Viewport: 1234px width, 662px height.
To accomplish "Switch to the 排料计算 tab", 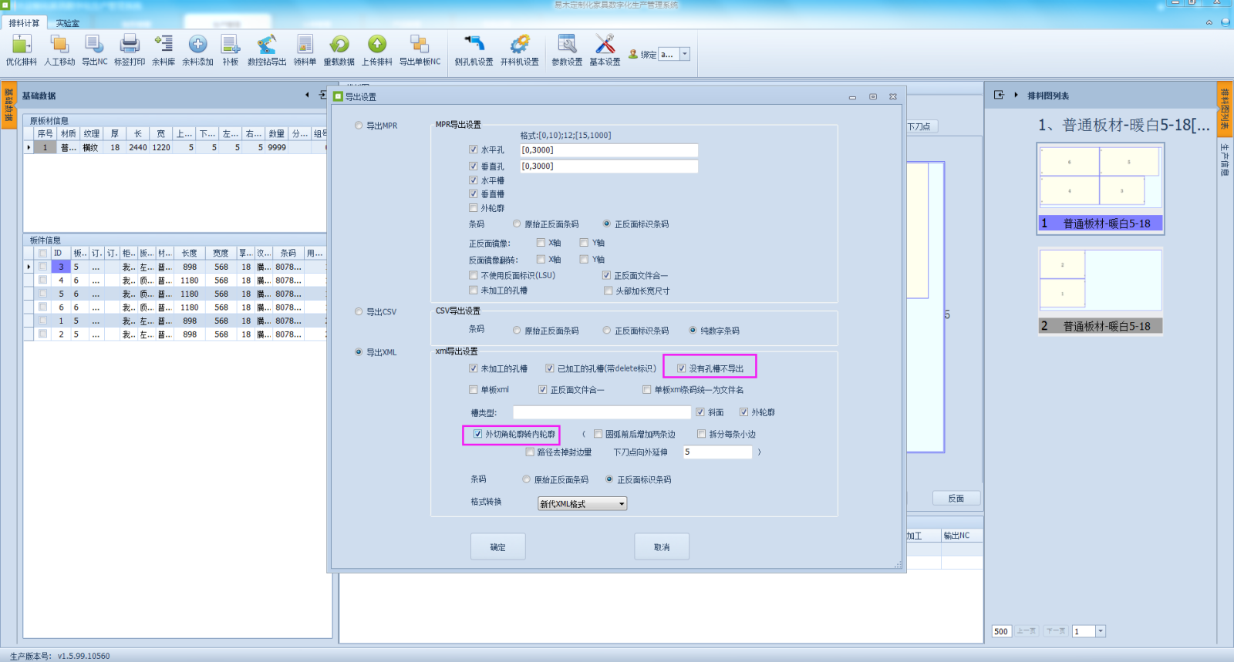I will (24, 23).
